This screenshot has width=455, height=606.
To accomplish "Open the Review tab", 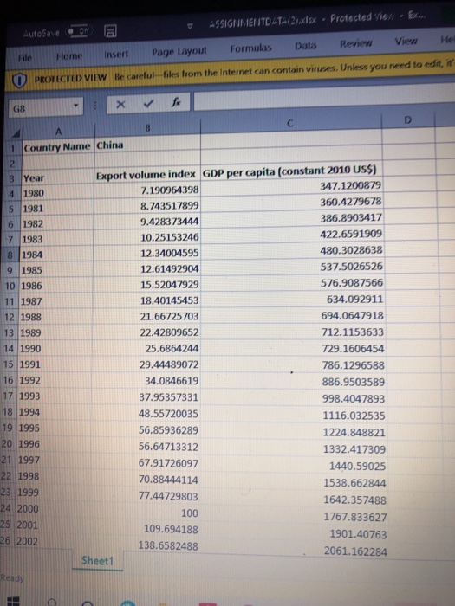I will (x=356, y=43).
